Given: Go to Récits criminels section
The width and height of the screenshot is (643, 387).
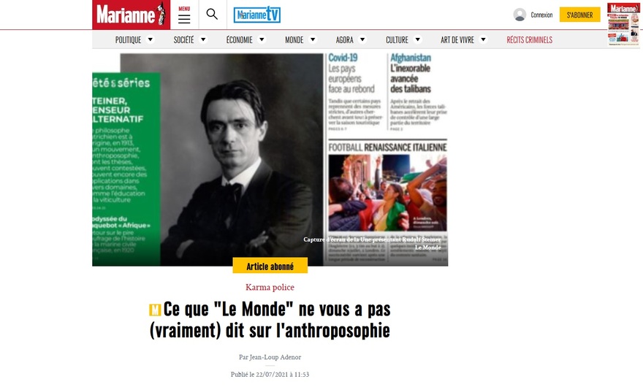Looking at the screenshot, I should pos(530,39).
